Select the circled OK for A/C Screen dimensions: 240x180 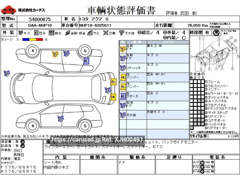pos(202,162)
